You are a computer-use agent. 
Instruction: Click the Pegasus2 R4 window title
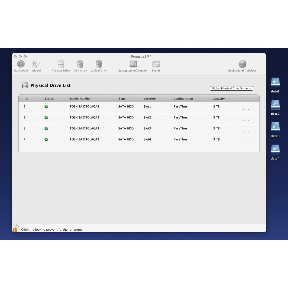(x=141, y=57)
